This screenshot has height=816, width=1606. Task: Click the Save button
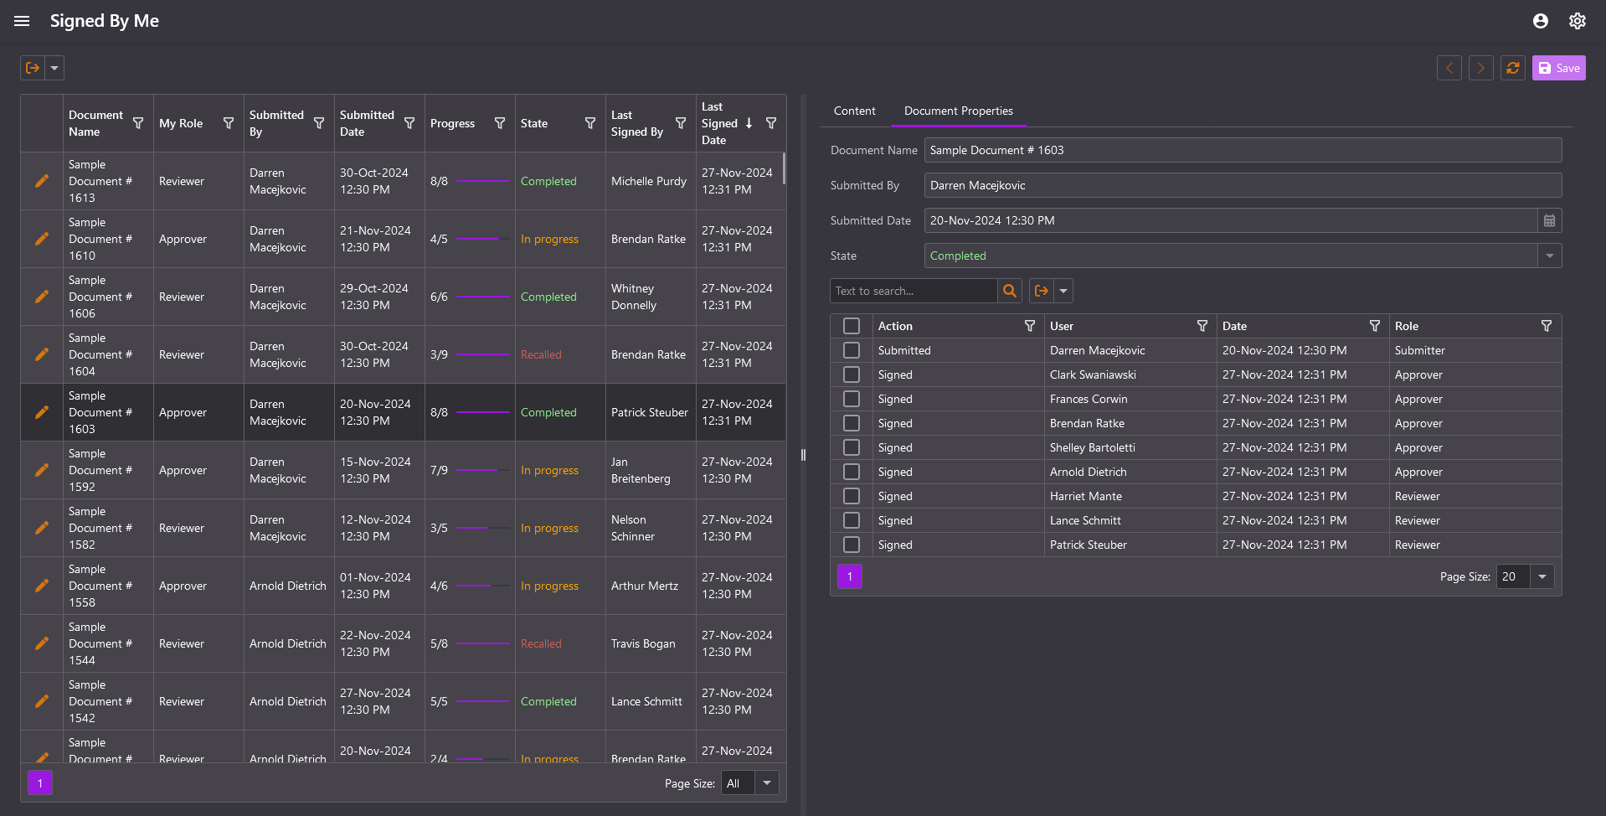1558,68
